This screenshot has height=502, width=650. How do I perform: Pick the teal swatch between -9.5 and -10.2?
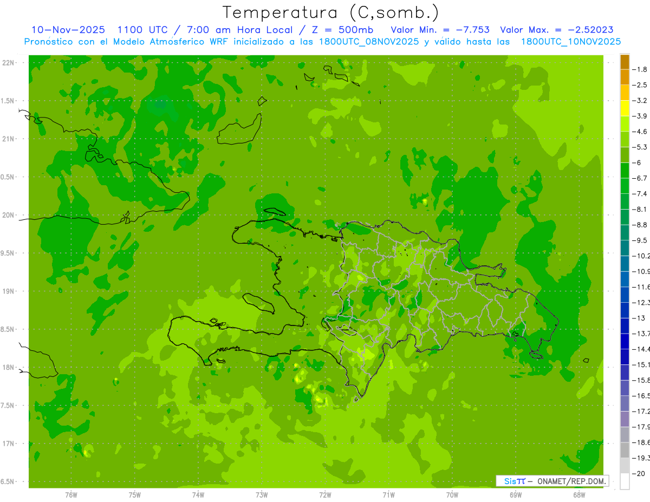(625, 248)
